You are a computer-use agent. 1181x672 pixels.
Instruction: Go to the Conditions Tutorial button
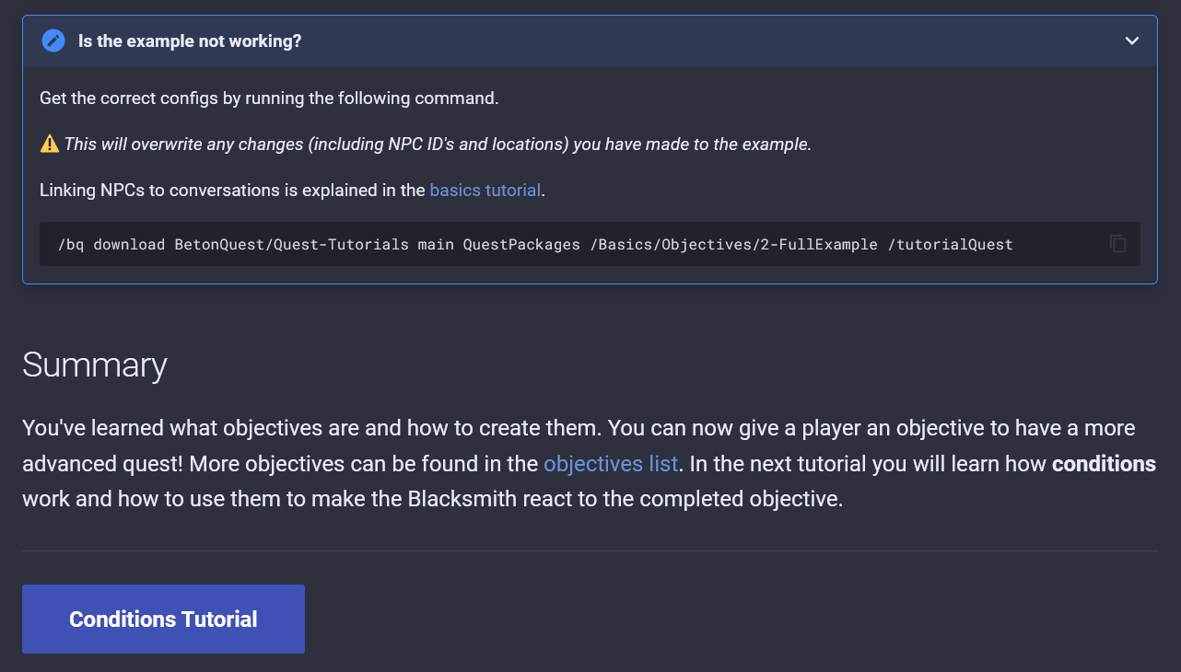point(163,619)
